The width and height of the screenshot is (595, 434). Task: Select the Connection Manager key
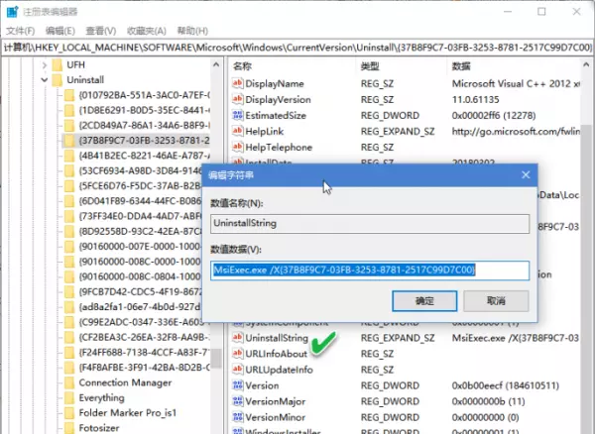click(x=125, y=382)
